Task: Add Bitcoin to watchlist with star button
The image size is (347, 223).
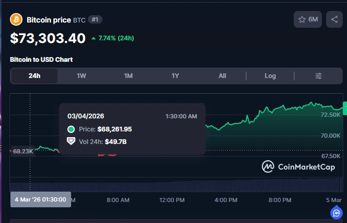Action: (x=308, y=19)
